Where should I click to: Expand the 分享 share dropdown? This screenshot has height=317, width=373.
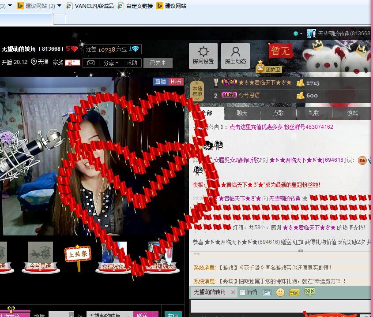pyautogui.click(x=111, y=63)
